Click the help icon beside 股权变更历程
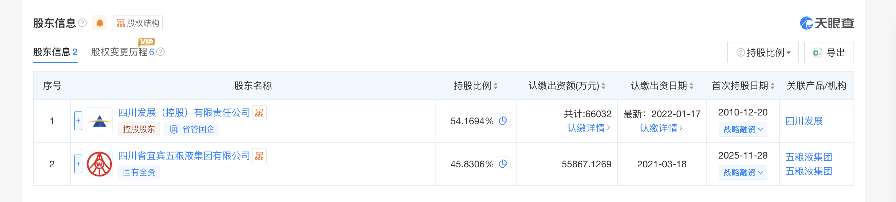Viewport: 896px width, 202px height. 160,52
